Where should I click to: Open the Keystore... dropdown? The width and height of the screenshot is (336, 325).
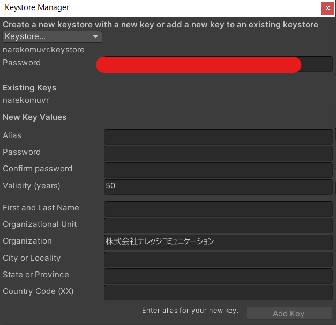click(52, 36)
